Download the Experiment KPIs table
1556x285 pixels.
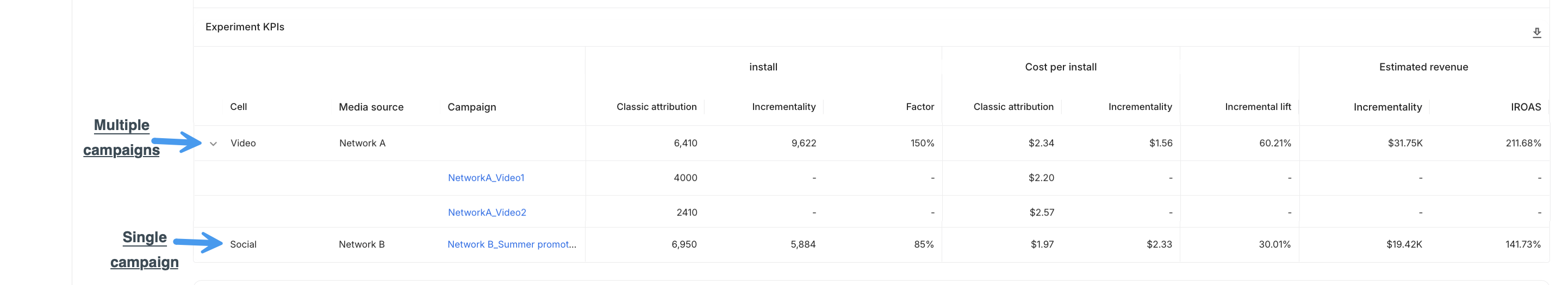[x=1536, y=33]
